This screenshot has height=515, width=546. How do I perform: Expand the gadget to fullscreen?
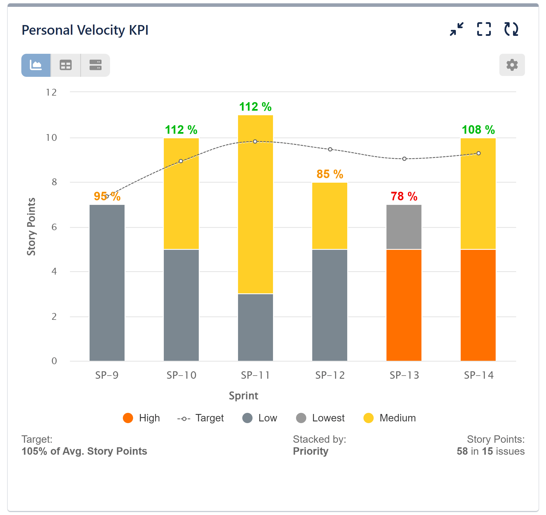coord(483,29)
